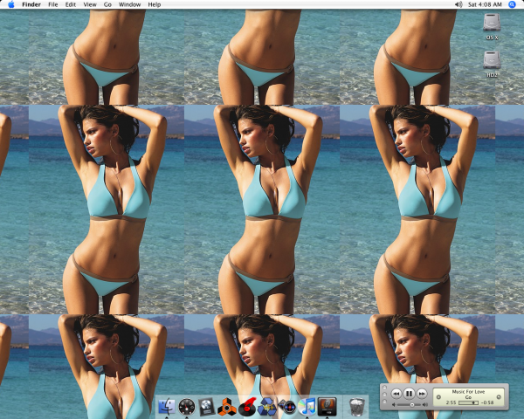Click the high-volume speaker icon in iTunes

pos(425,405)
